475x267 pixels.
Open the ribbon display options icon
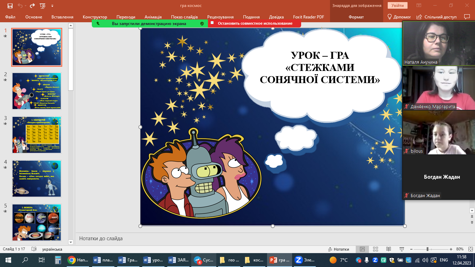[419, 6]
